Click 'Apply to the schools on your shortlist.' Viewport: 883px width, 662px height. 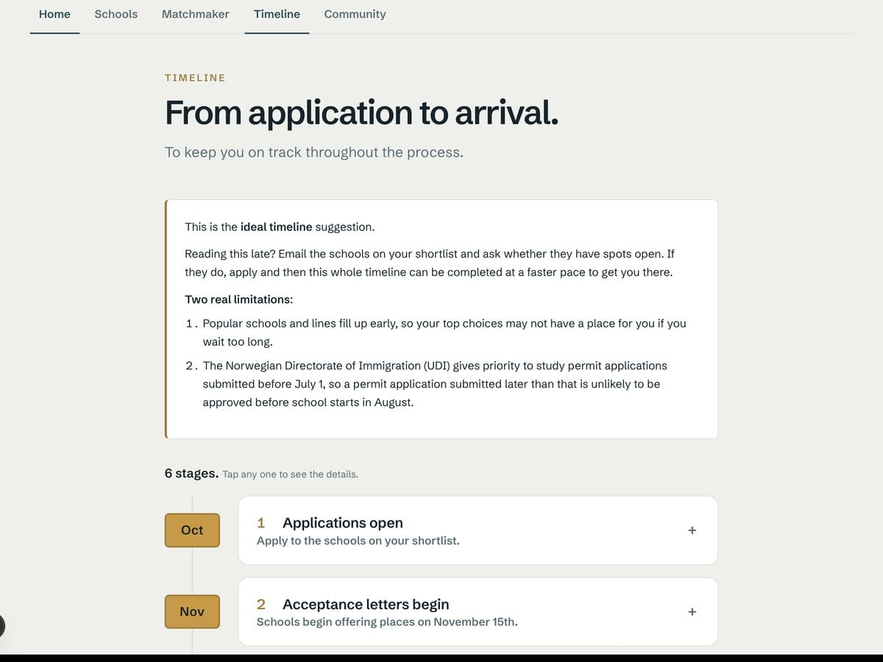pyautogui.click(x=358, y=541)
